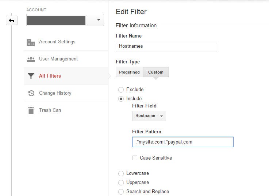Click the Change History clock icon
269x196 pixels.
tap(31, 93)
